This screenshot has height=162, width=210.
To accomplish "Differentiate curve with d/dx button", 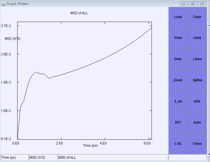I will 197,101.
